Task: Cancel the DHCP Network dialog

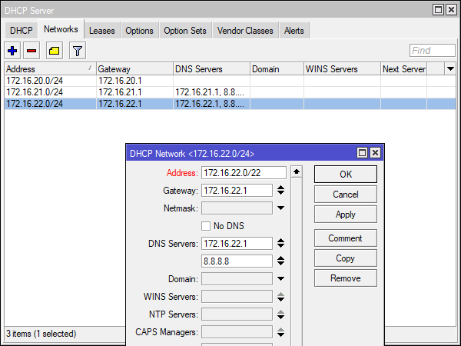Action: click(x=346, y=195)
